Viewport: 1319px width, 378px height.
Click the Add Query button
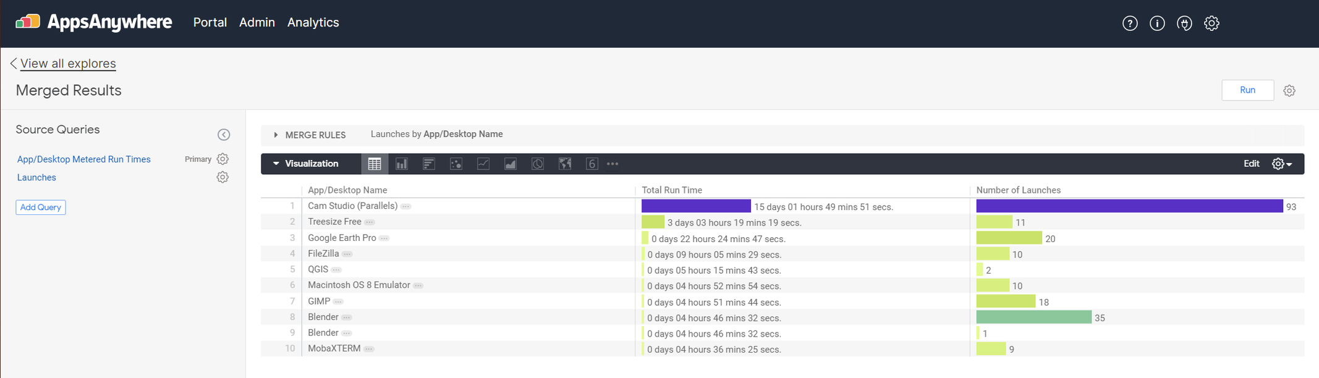pos(41,208)
